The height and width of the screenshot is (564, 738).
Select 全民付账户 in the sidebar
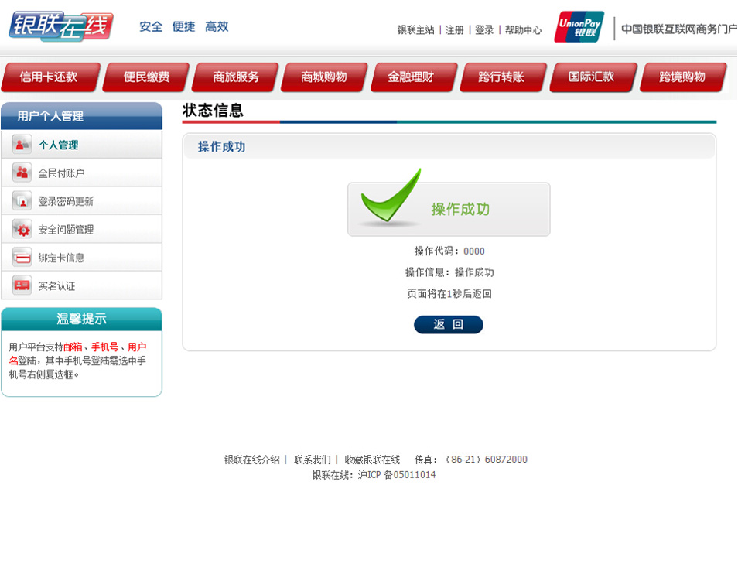pyautogui.click(x=81, y=173)
